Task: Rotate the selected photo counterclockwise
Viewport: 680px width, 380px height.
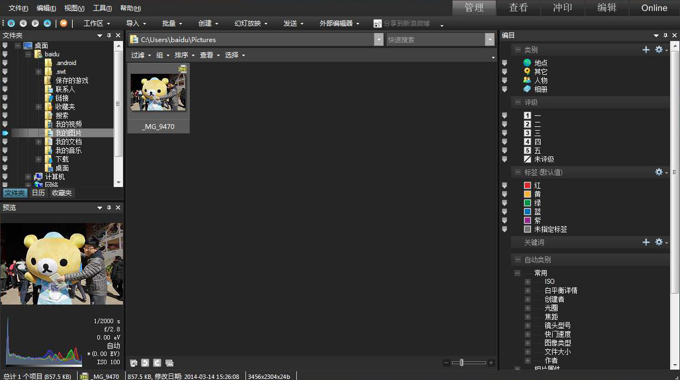Action: click(x=144, y=363)
